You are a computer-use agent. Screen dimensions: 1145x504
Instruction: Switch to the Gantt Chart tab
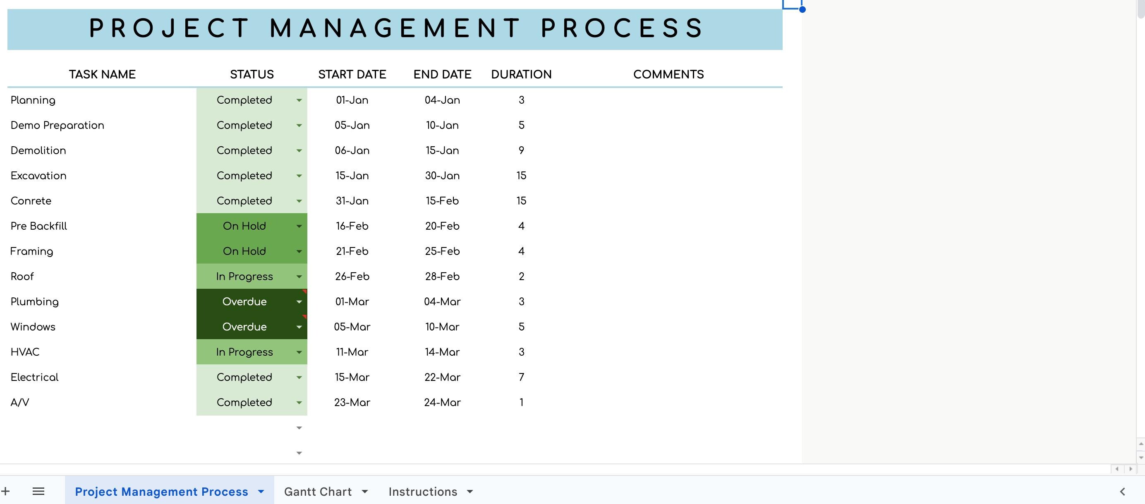(317, 491)
